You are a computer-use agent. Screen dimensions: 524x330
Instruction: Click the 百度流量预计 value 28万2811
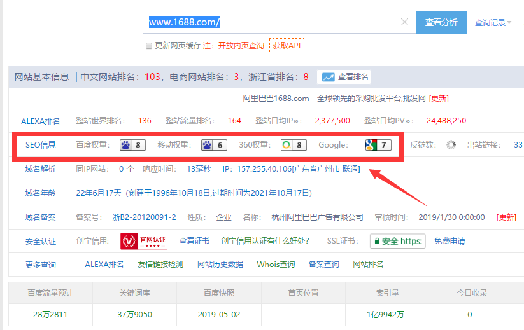[50, 314]
